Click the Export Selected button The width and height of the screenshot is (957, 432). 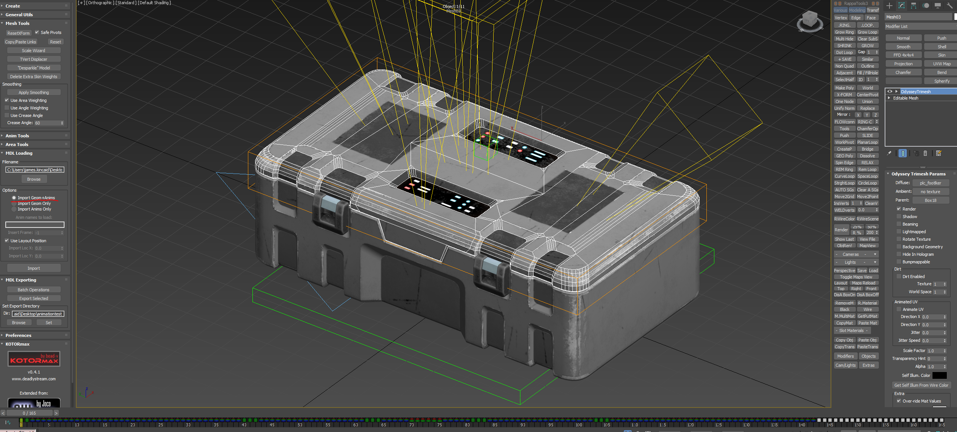pos(34,298)
